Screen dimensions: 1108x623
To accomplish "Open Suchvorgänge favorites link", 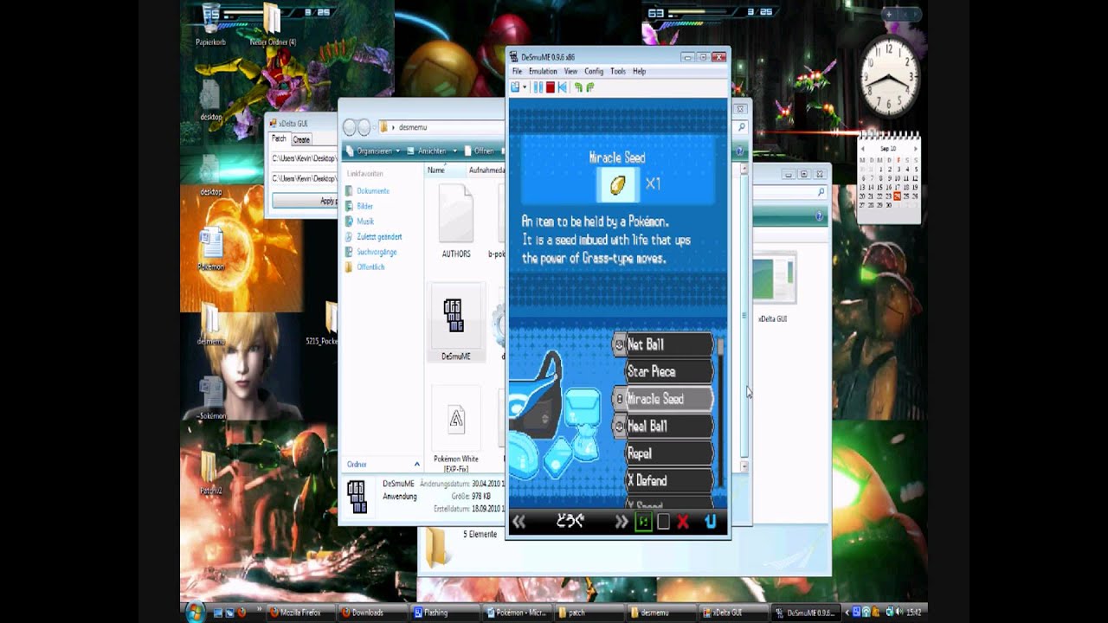I will [x=370, y=252].
